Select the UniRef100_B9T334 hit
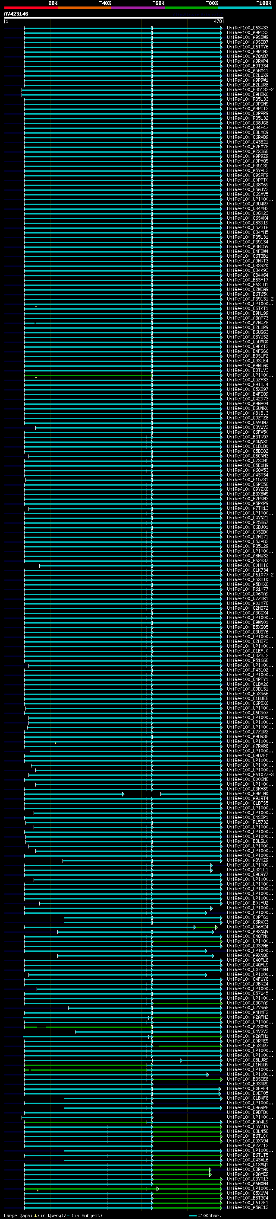Viewport: 276px width, 1219px height. click(247, 66)
